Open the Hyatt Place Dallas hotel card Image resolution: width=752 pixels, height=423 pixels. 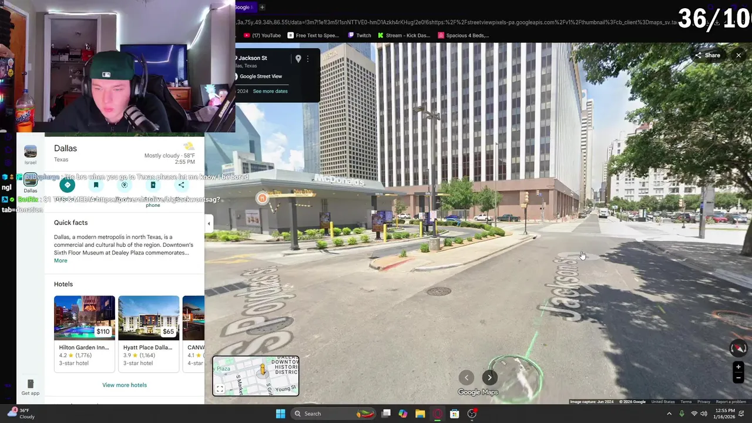pos(149,334)
